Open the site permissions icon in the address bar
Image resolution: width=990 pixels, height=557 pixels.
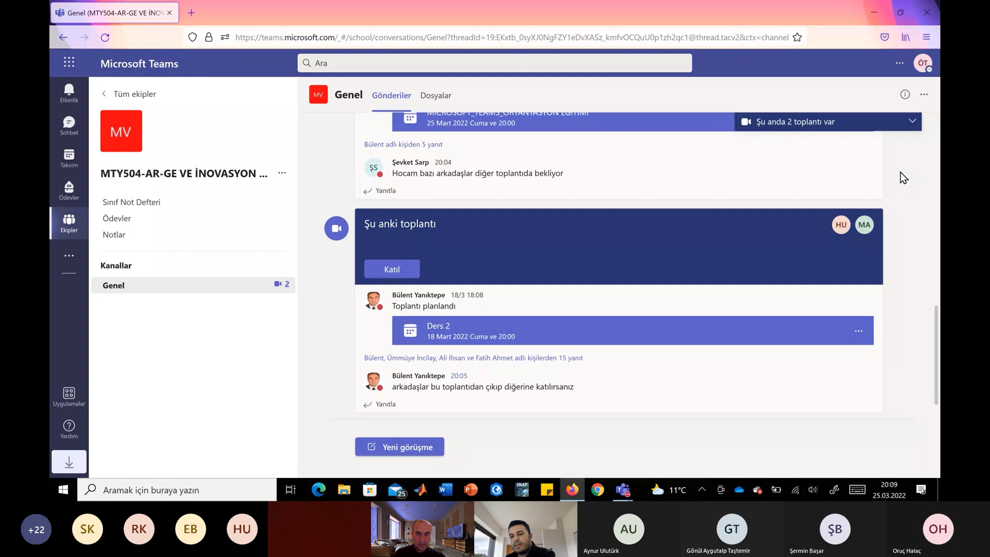pos(225,37)
